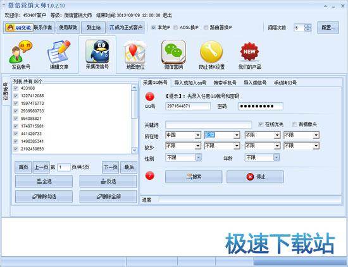Uncheck the checkbox for 1227412088
The image size is (348, 267).
[x=16, y=96]
